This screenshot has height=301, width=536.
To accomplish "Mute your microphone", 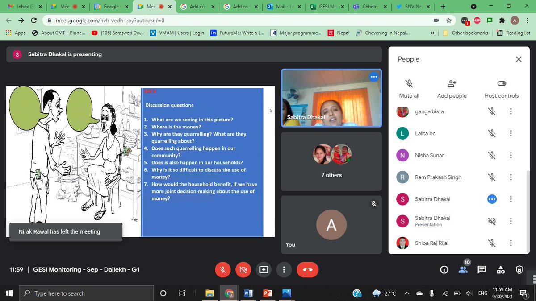I will click(x=222, y=269).
